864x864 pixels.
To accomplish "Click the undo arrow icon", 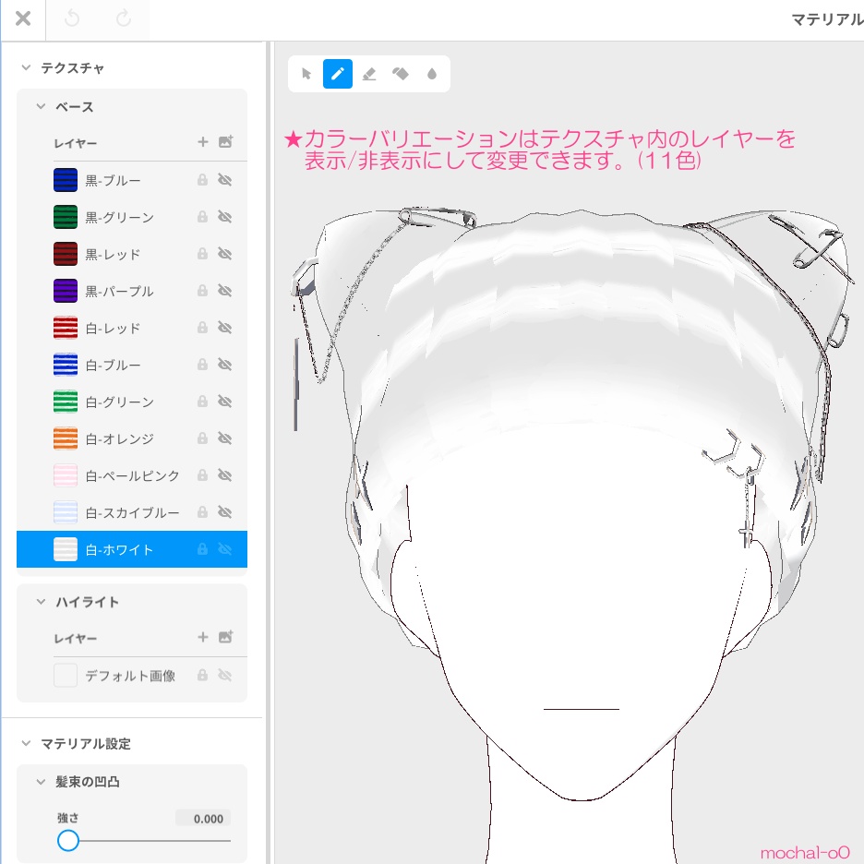I will 72,18.
